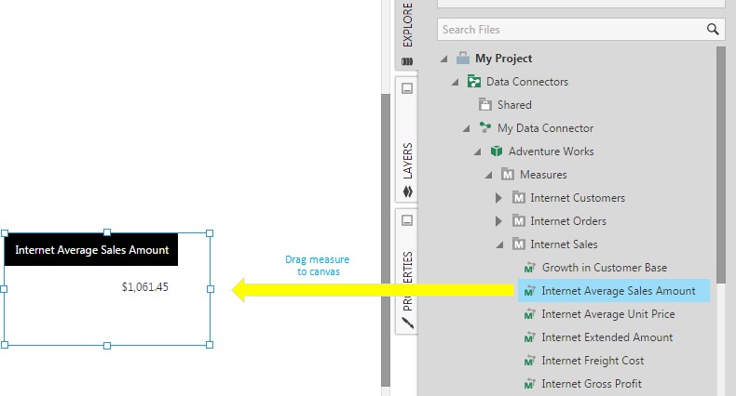
Task: Expand the Internet Orders measure group
Action: (x=498, y=221)
